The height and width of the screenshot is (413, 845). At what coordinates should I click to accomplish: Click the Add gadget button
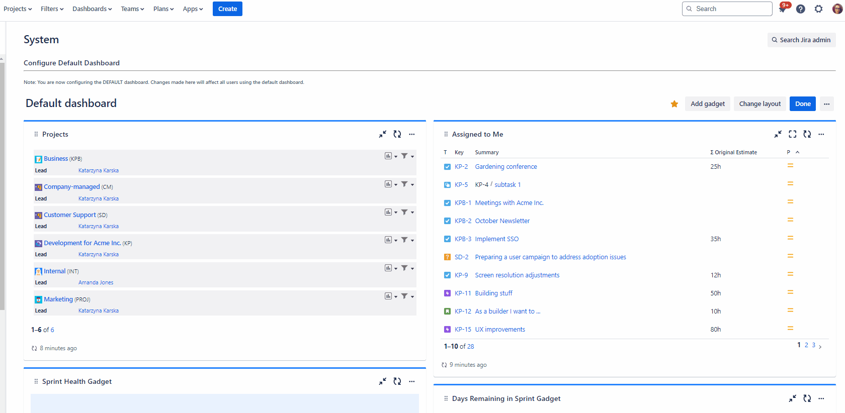707,104
